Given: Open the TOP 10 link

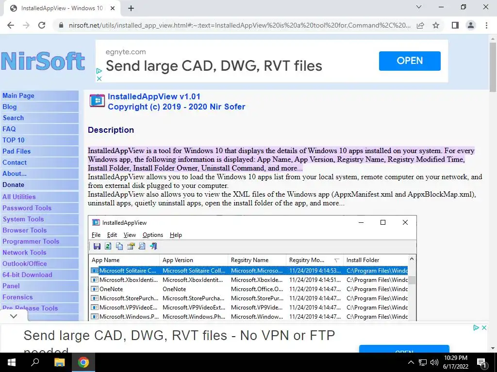Looking at the screenshot, I should click(13, 140).
